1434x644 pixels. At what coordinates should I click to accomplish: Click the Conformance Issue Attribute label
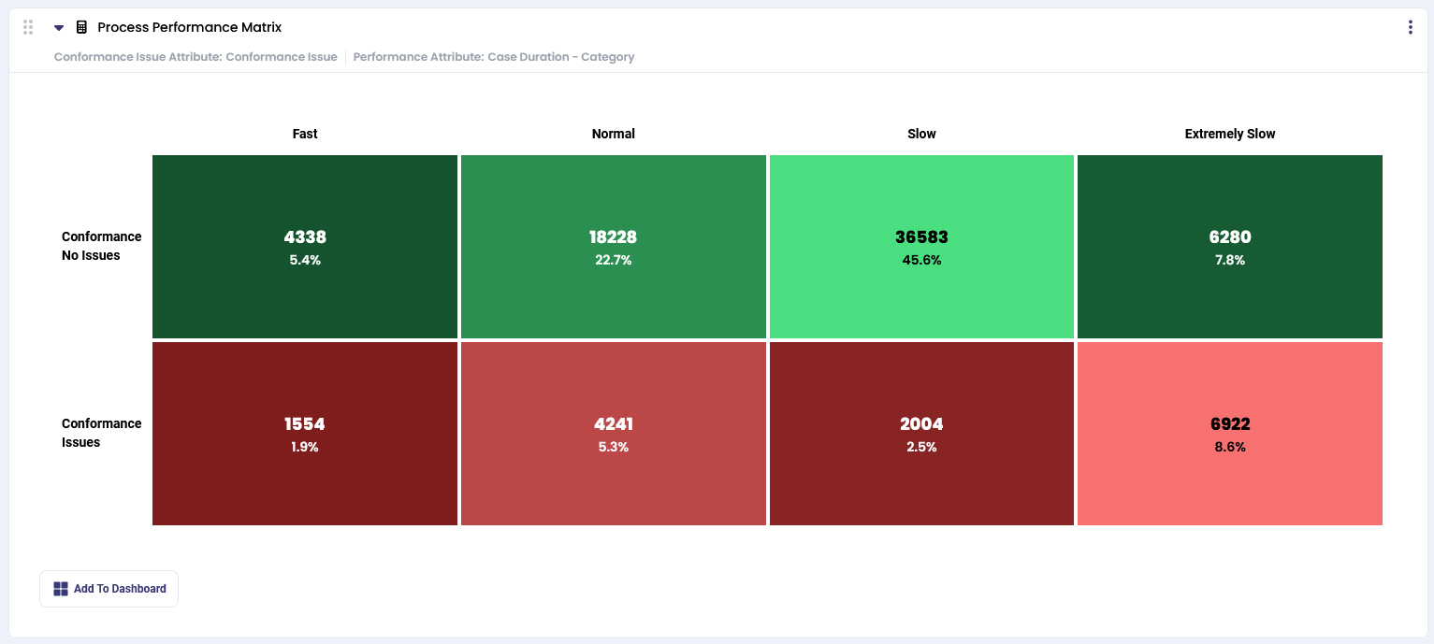tap(196, 57)
